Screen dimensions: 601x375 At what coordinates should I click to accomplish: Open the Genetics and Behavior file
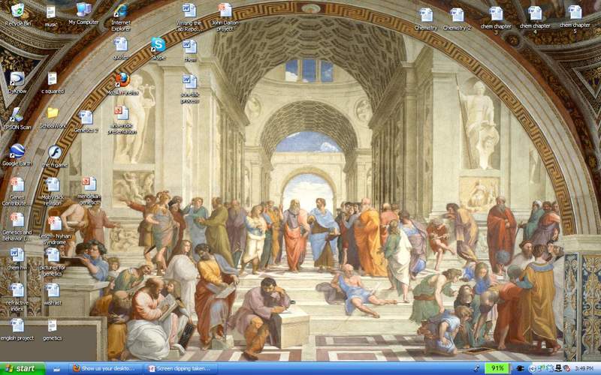[x=17, y=227]
